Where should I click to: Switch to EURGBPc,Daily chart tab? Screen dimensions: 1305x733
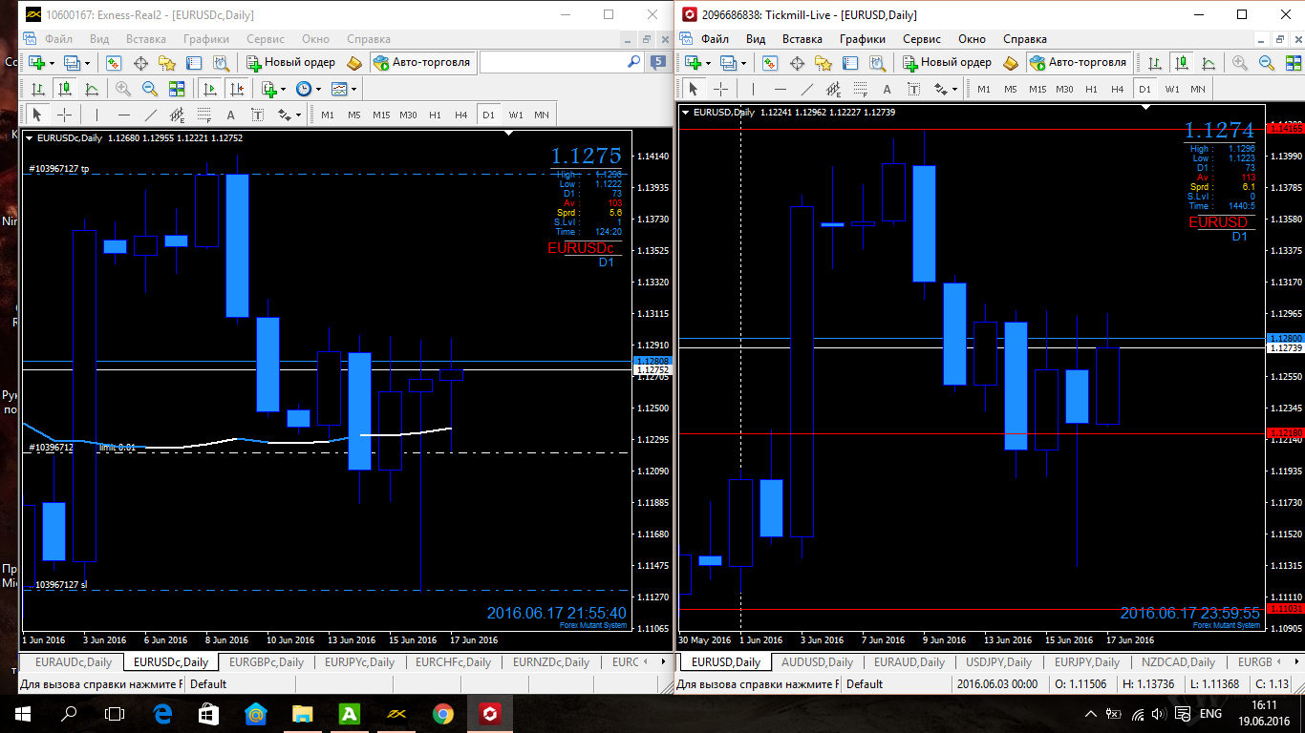(x=267, y=661)
